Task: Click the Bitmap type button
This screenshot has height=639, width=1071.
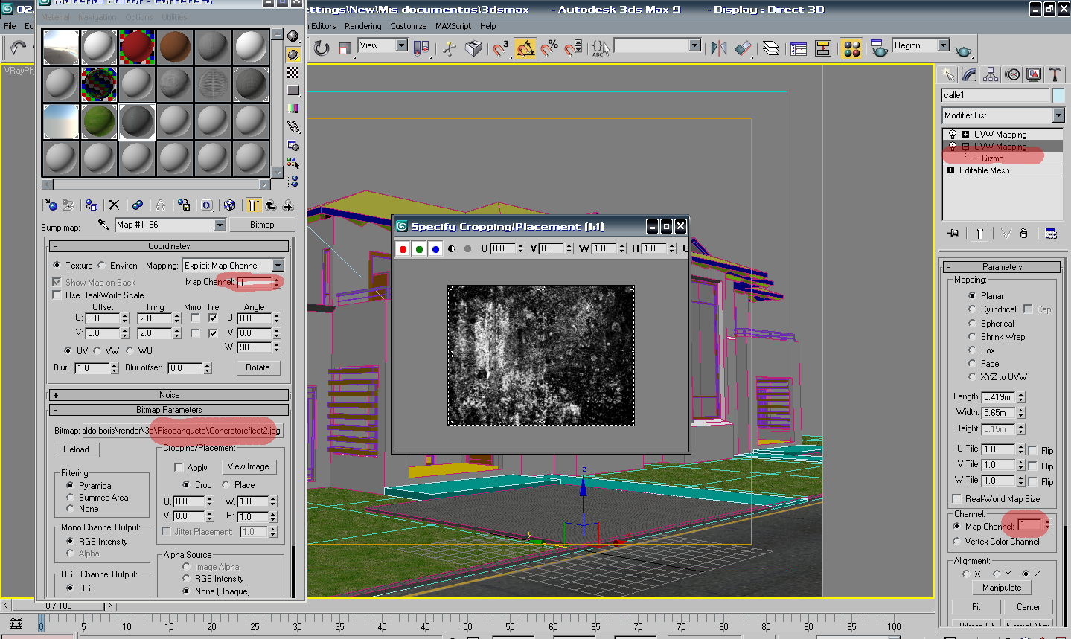Action: 262,225
